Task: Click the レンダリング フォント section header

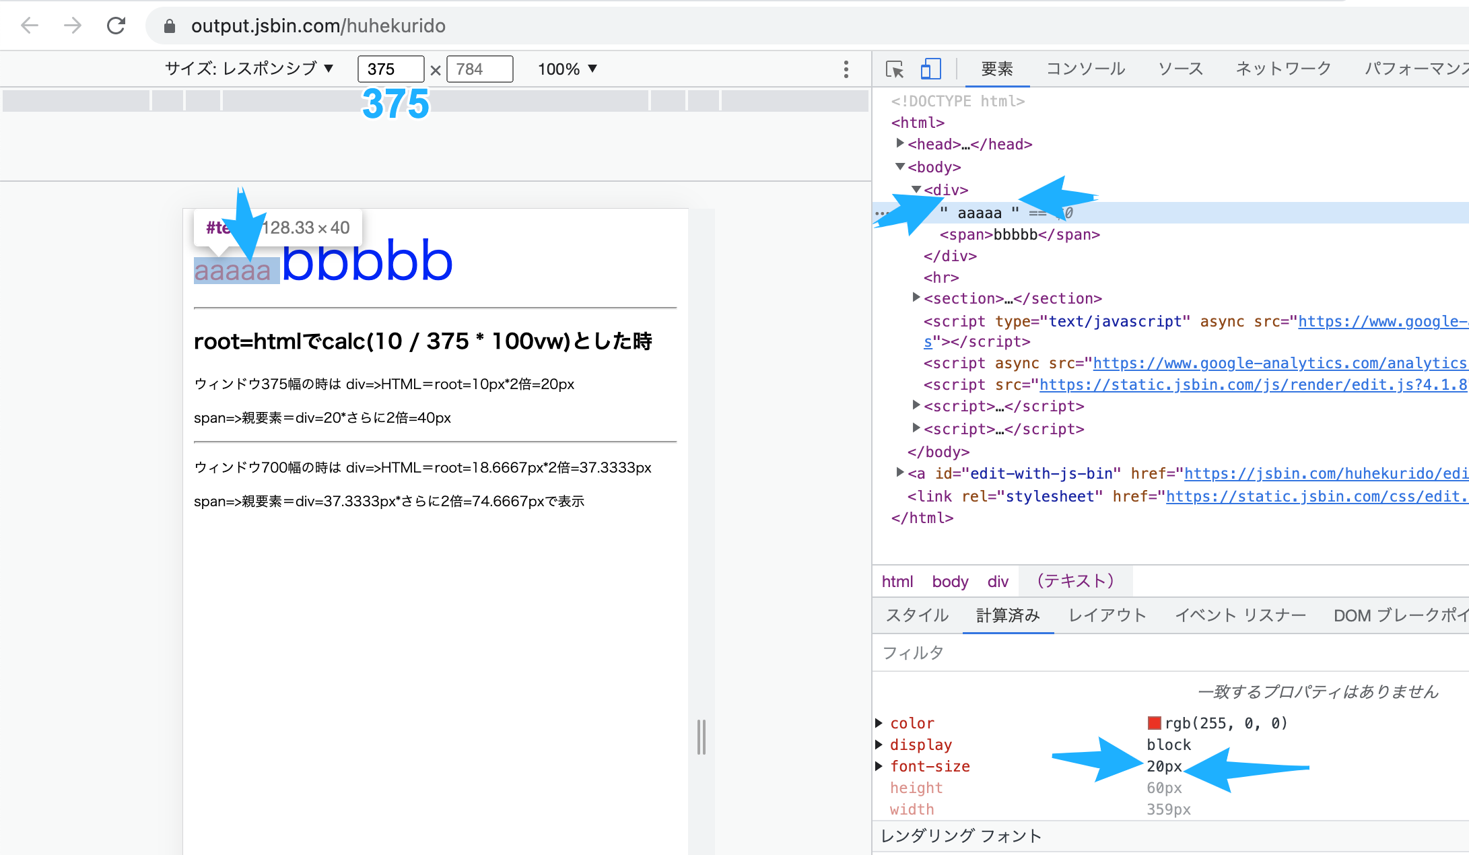Action: (x=961, y=836)
